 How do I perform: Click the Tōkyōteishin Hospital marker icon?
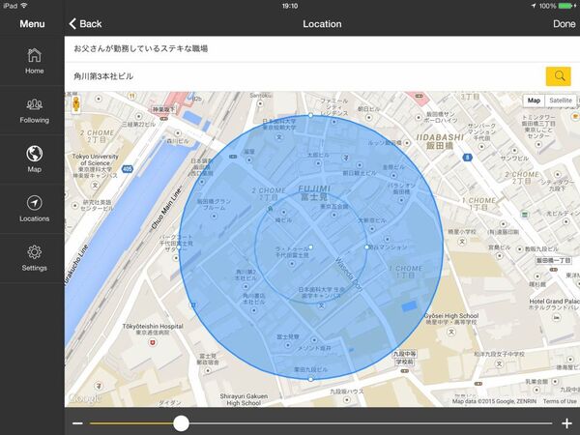[x=152, y=343]
